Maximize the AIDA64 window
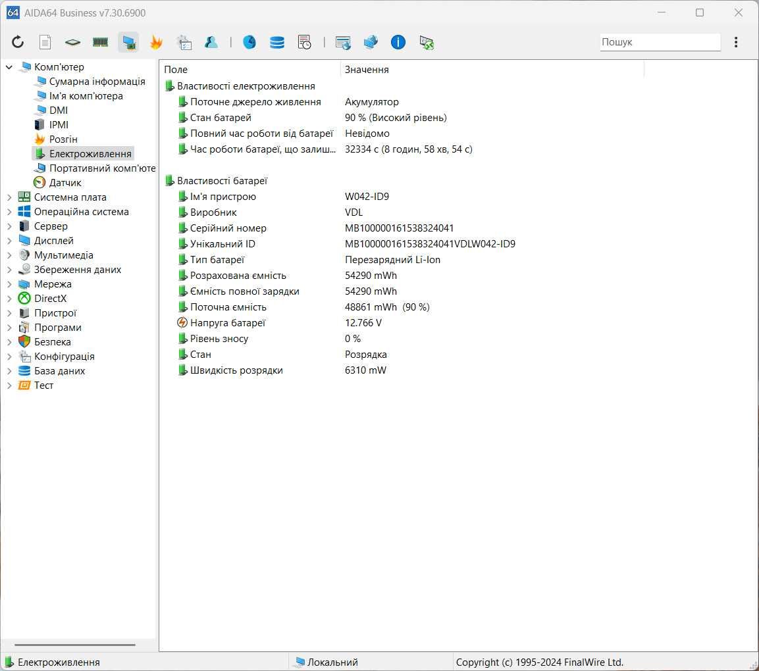Image resolution: width=759 pixels, height=671 pixels. coord(700,12)
